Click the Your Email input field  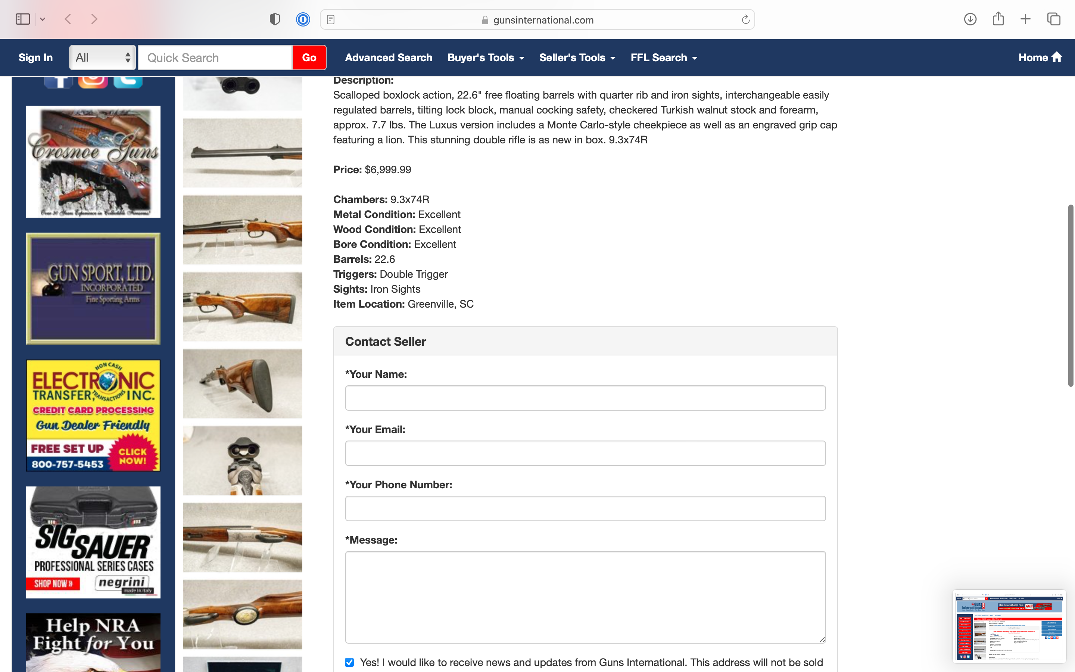click(x=585, y=453)
